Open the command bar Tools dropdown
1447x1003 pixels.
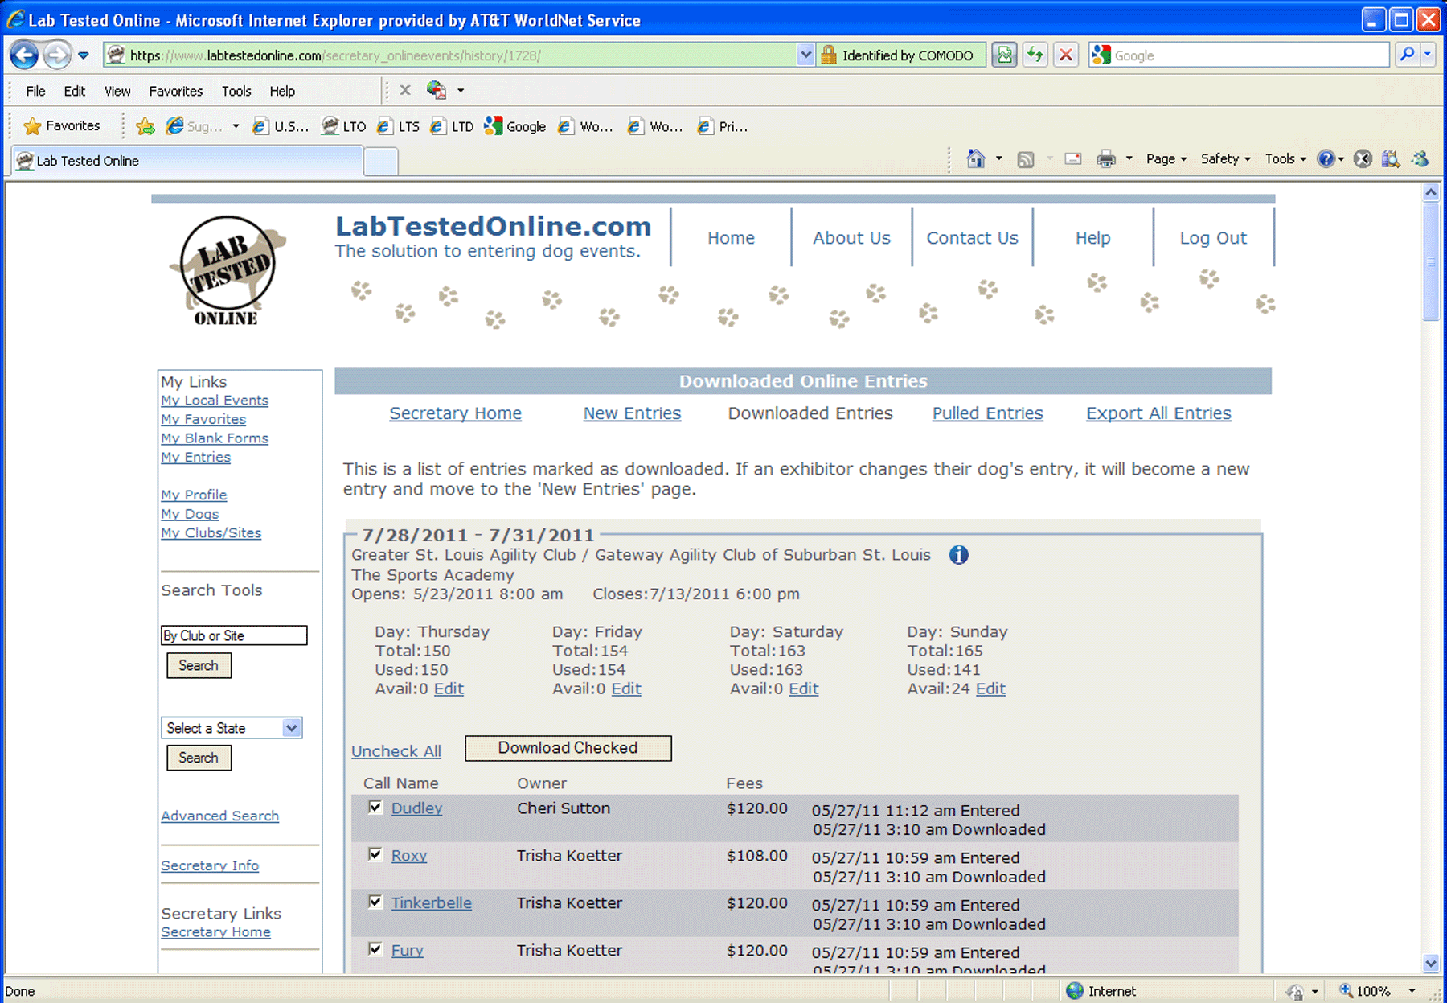[x=1285, y=159]
